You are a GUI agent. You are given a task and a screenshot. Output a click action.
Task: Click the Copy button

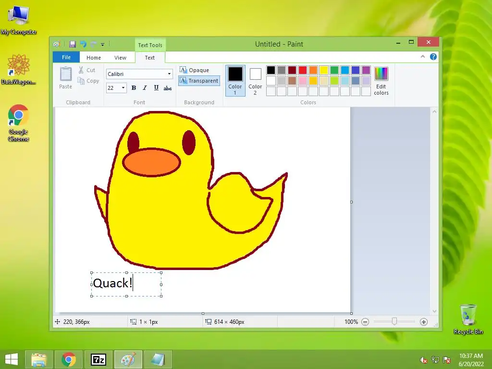pyautogui.click(x=88, y=81)
